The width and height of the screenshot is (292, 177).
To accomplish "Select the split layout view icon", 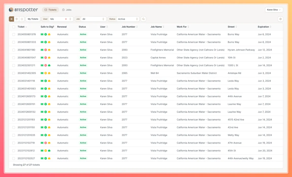I will coord(22,19).
